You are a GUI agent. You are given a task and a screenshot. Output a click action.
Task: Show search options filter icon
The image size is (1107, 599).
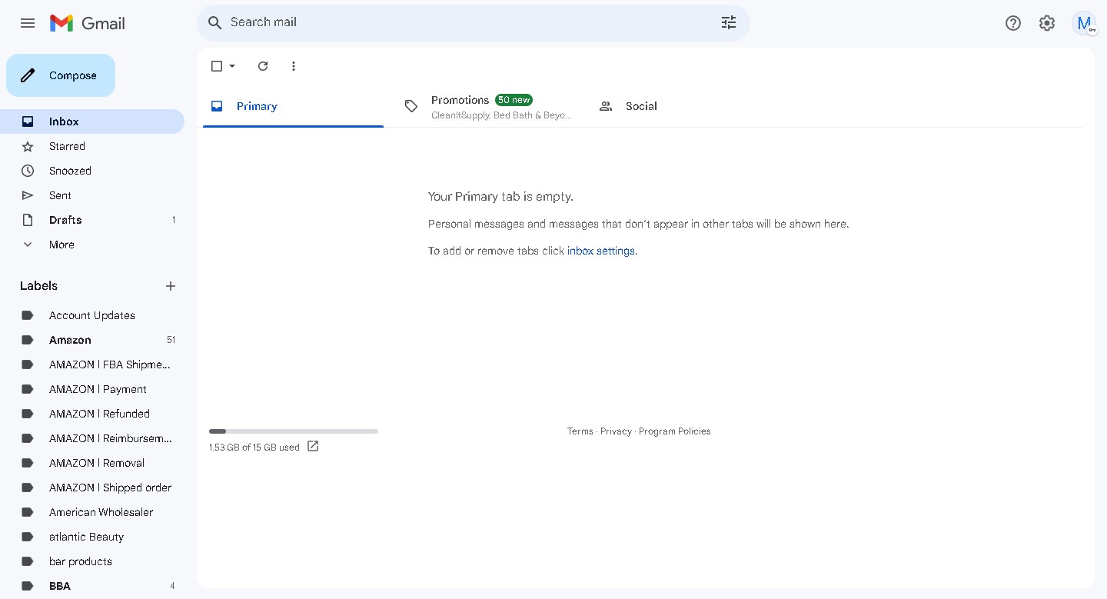tap(729, 22)
